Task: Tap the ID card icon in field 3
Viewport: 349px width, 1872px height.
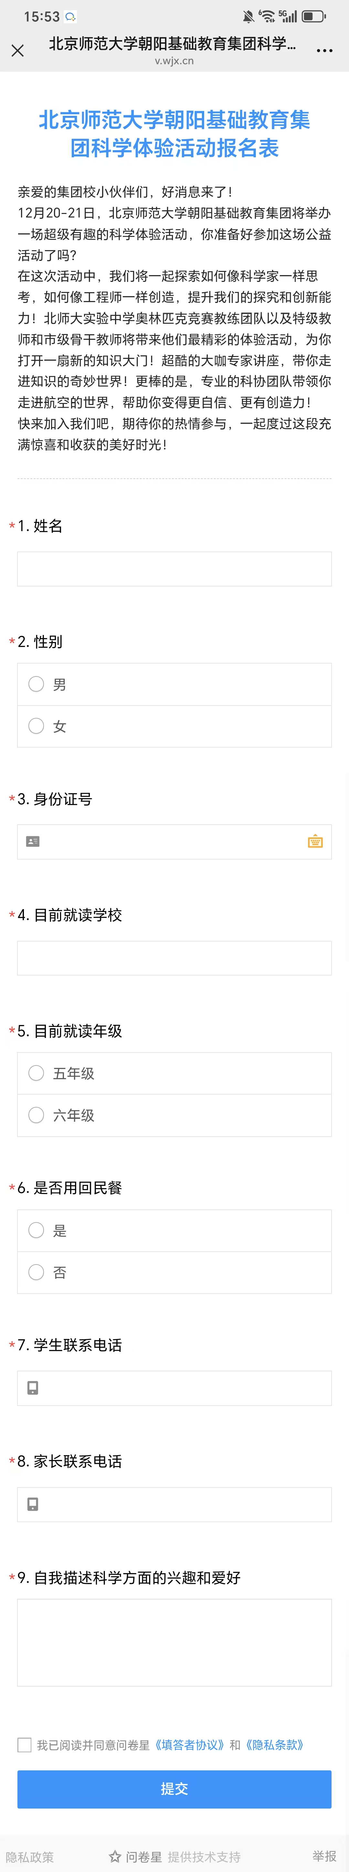Action: (33, 841)
